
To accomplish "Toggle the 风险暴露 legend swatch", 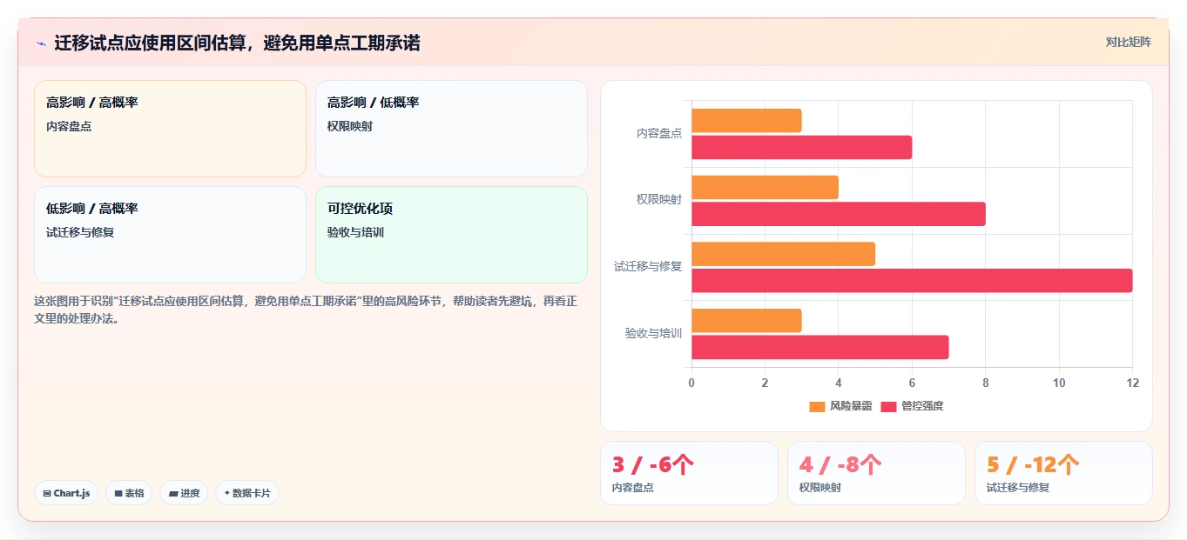I will [x=817, y=406].
